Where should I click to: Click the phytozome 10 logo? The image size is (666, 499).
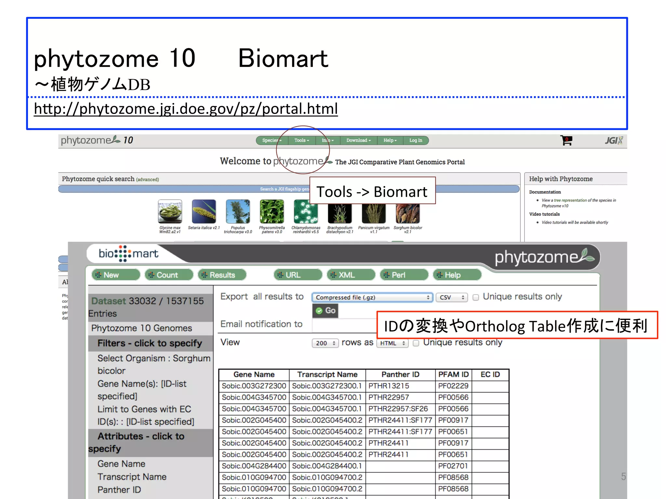click(x=97, y=140)
